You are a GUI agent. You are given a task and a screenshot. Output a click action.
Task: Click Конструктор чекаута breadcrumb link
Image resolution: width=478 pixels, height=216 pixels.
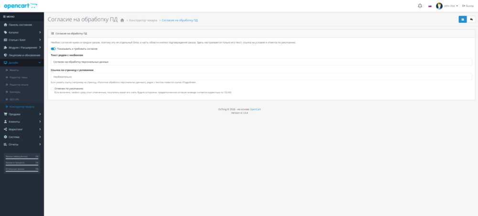click(x=143, y=21)
